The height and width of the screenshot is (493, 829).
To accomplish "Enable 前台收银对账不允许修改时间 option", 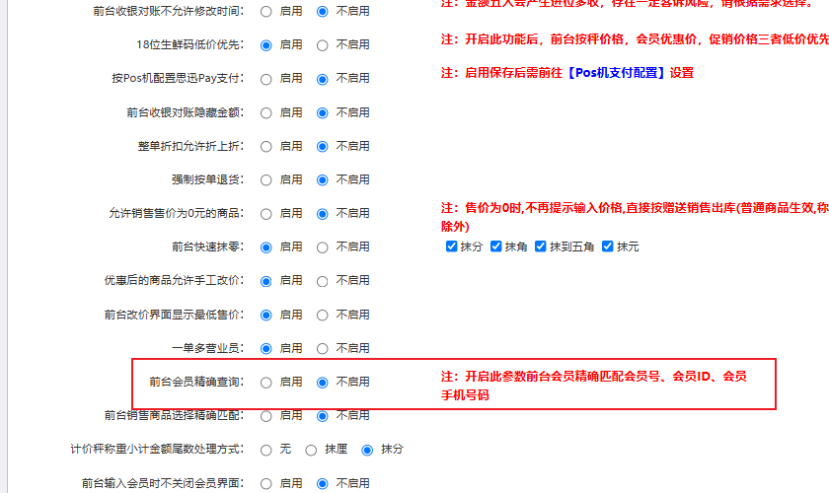I will [266, 12].
